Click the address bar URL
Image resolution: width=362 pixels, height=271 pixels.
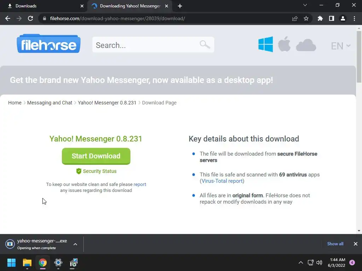pyautogui.click(x=117, y=18)
